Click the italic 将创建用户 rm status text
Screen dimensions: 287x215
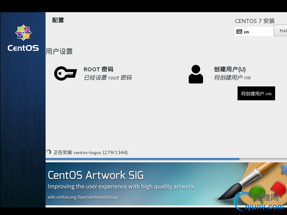pos(232,78)
